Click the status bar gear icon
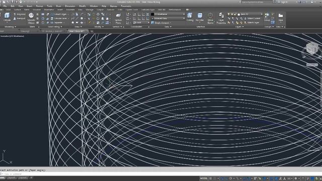This screenshot has width=322, height=181. [x=296, y=178]
